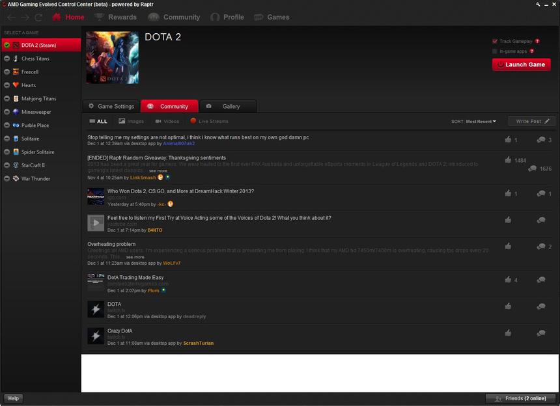Click the Write Post button

pos(532,122)
